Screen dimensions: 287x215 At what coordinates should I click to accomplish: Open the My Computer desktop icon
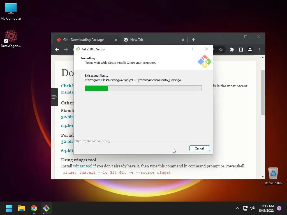click(x=11, y=12)
